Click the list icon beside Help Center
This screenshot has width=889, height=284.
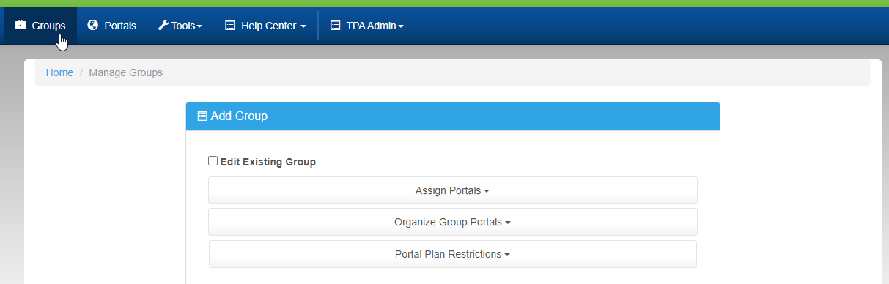[230, 25]
